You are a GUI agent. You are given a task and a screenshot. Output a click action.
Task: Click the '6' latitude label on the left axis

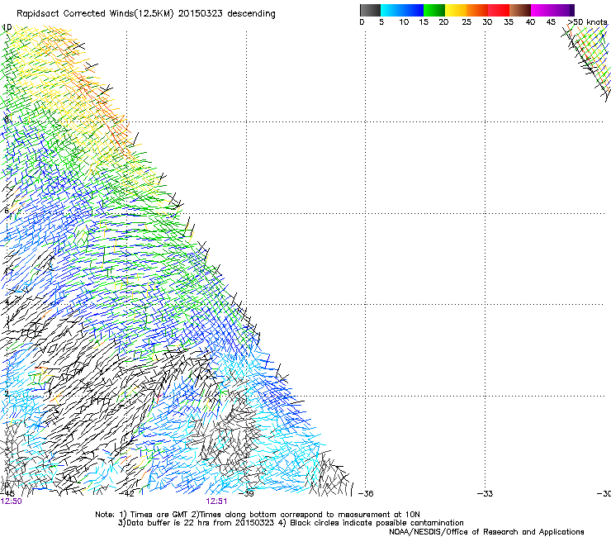[7, 211]
